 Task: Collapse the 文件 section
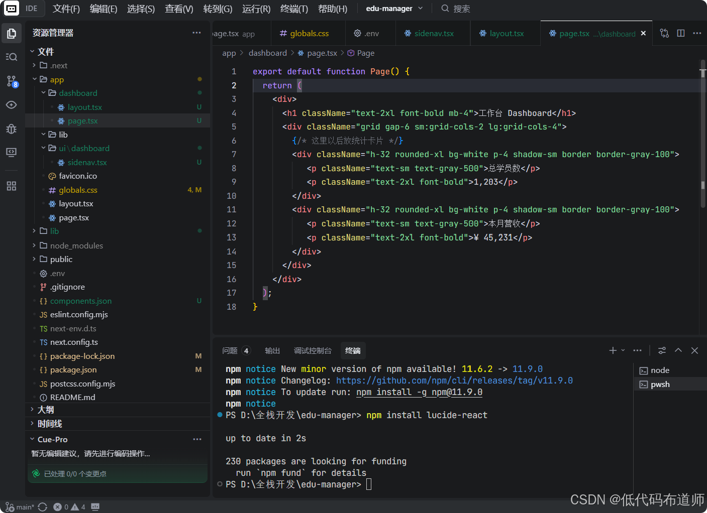[118, 52]
